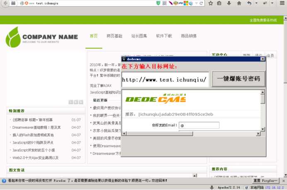287x190 pixels.
Task: Click the reload page icon
Action: click(x=201, y=3)
